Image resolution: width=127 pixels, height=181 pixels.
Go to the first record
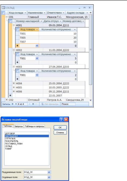point(12,104)
